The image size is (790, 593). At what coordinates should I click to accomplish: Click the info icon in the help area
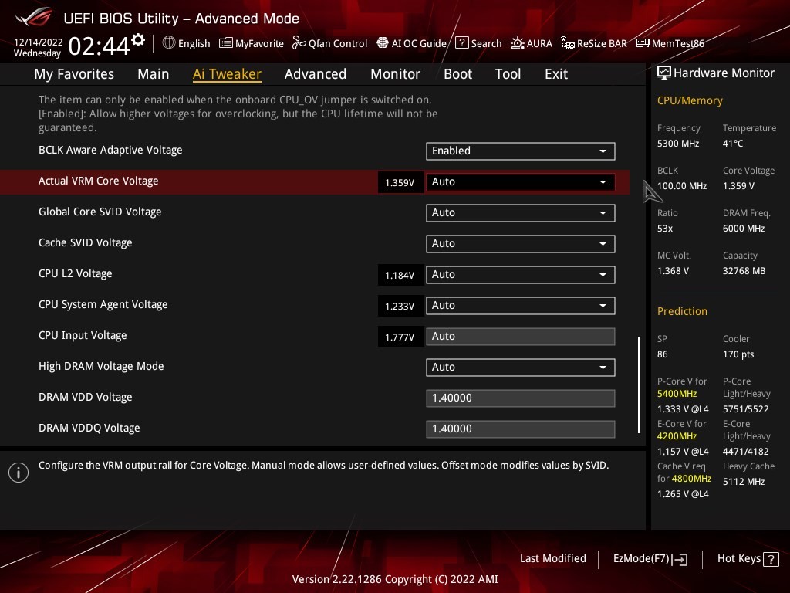click(19, 472)
